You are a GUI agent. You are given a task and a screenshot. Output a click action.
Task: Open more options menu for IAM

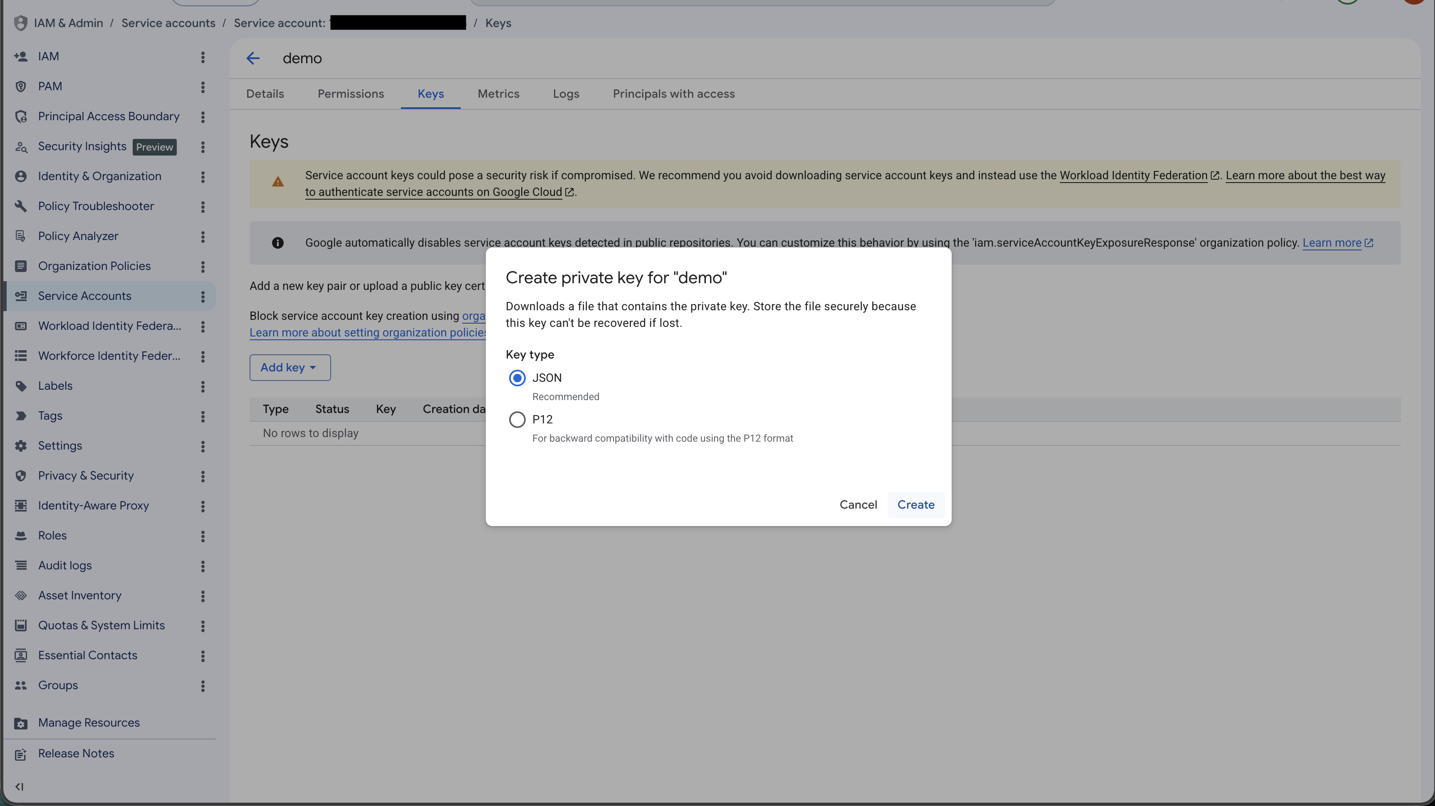coord(203,57)
